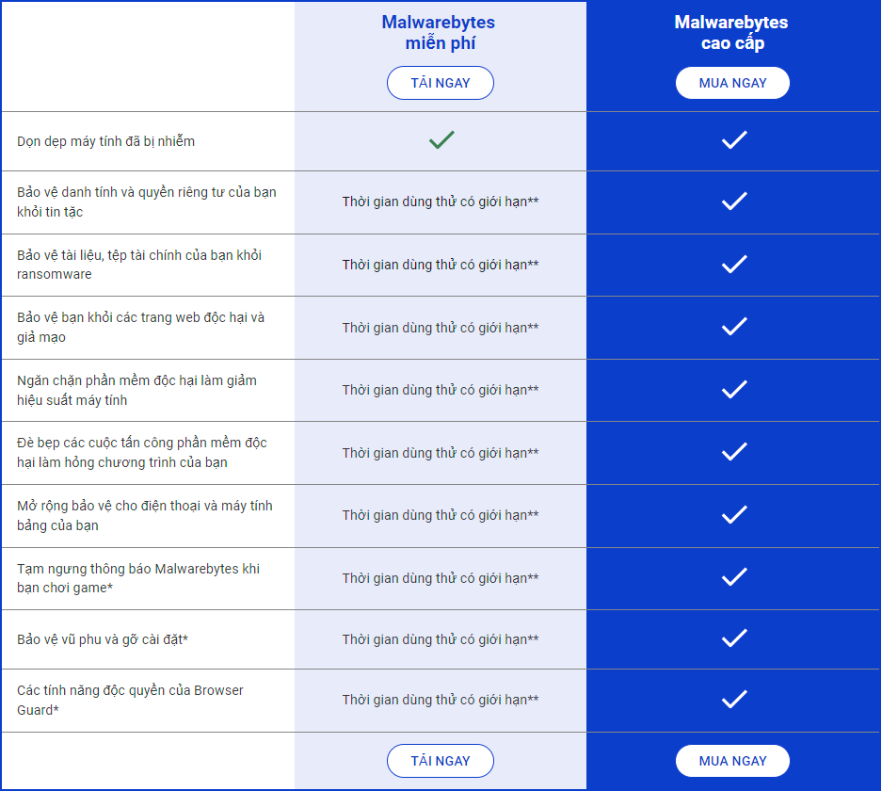Click premium checkmark for computer performance row
882x791 pixels.
(734, 390)
